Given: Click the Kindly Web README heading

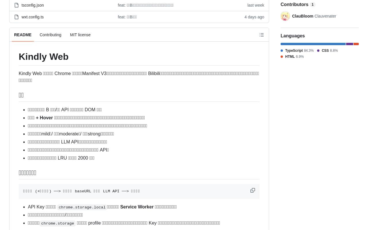Looking at the screenshot, I should 44,57.
